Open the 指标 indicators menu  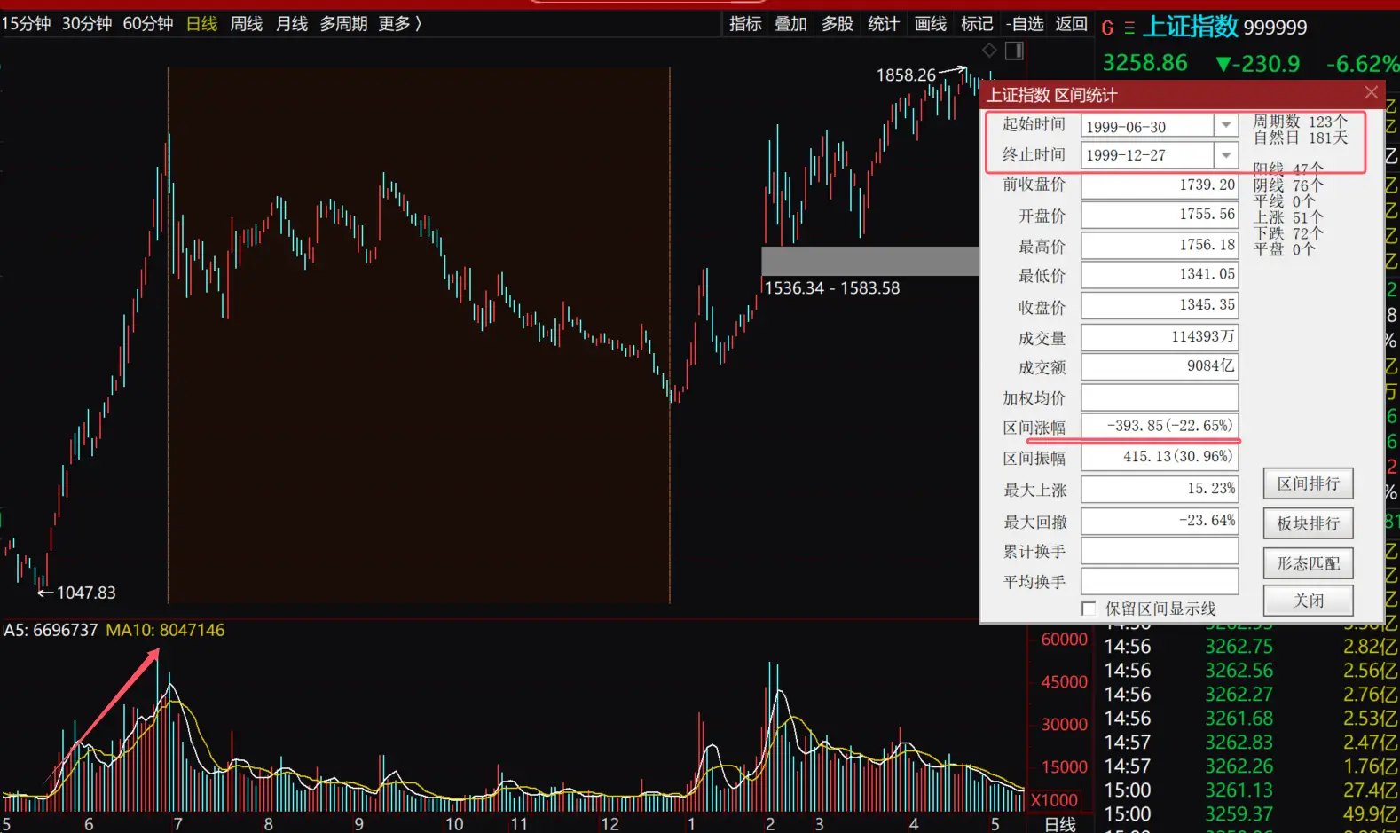pyautogui.click(x=745, y=24)
